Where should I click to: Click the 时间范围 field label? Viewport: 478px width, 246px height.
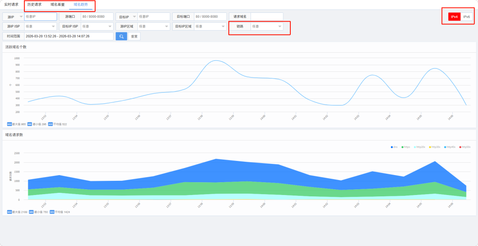(x=13, y=36)
